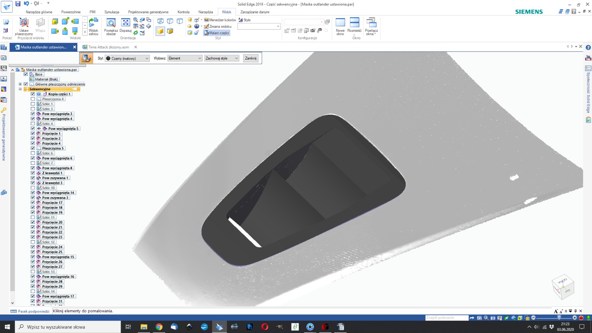Open the Powierzchnie ribbon tab
The image size is (592, 333).
click(71, 12)
